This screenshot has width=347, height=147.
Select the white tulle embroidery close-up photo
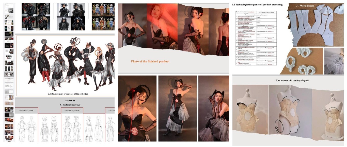pyautogui.click(x=334, y=61)
